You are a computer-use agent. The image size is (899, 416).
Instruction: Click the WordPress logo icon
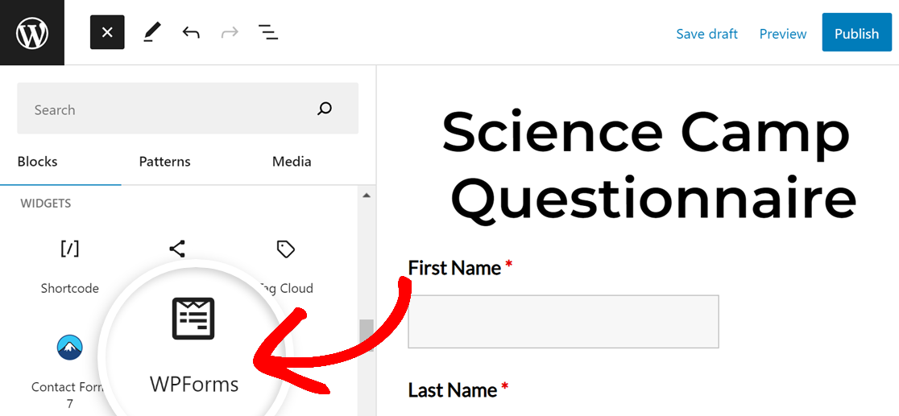pyautogui.click(x=32, y=33)
